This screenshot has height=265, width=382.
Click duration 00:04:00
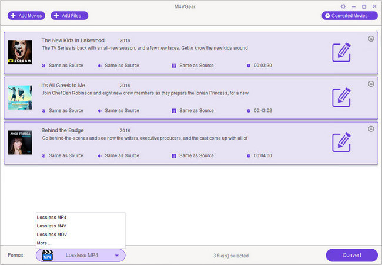(263, 155)
